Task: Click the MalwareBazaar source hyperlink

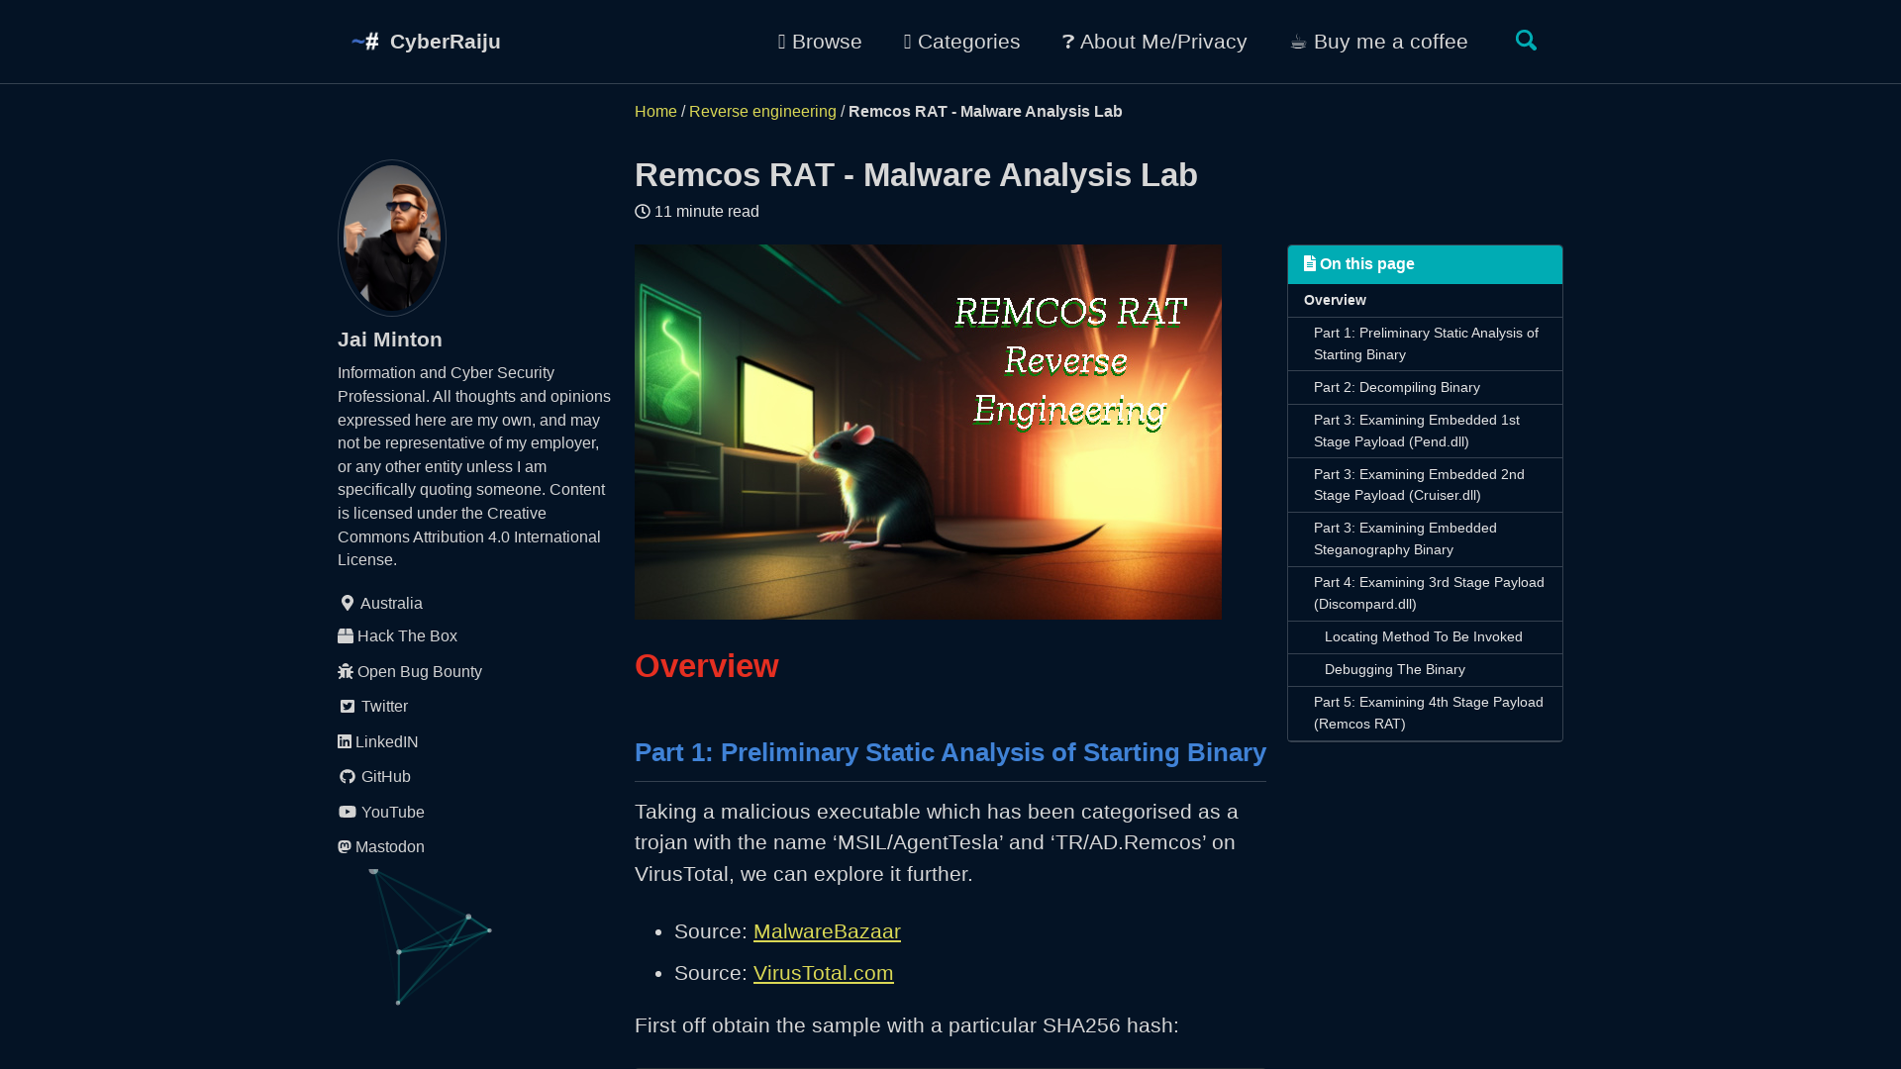Action: click(x=827, y=930)
